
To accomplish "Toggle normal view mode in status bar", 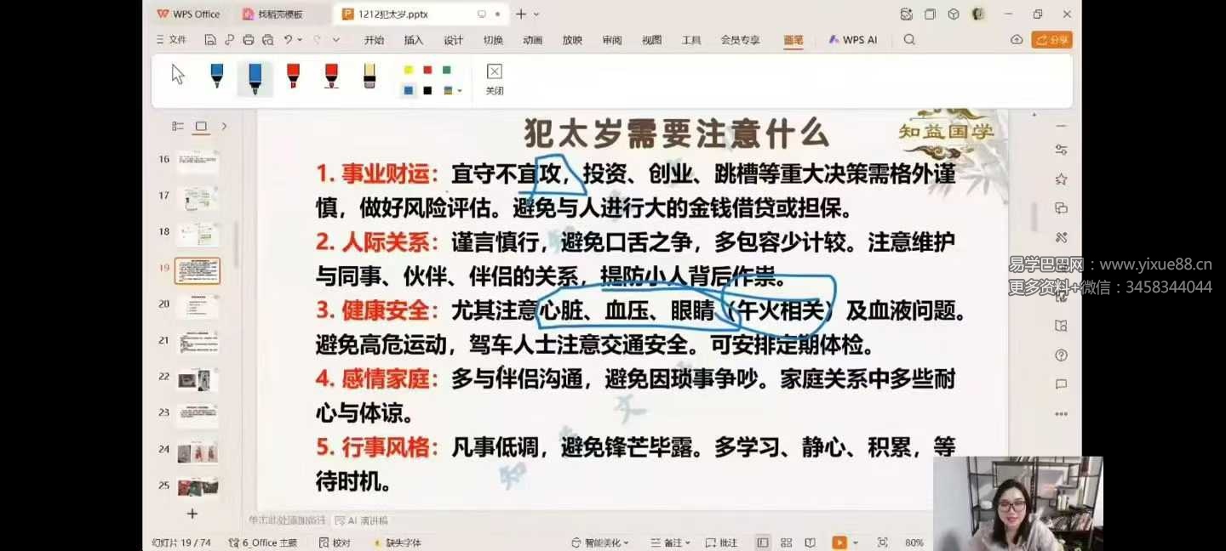I will (763, 542).
